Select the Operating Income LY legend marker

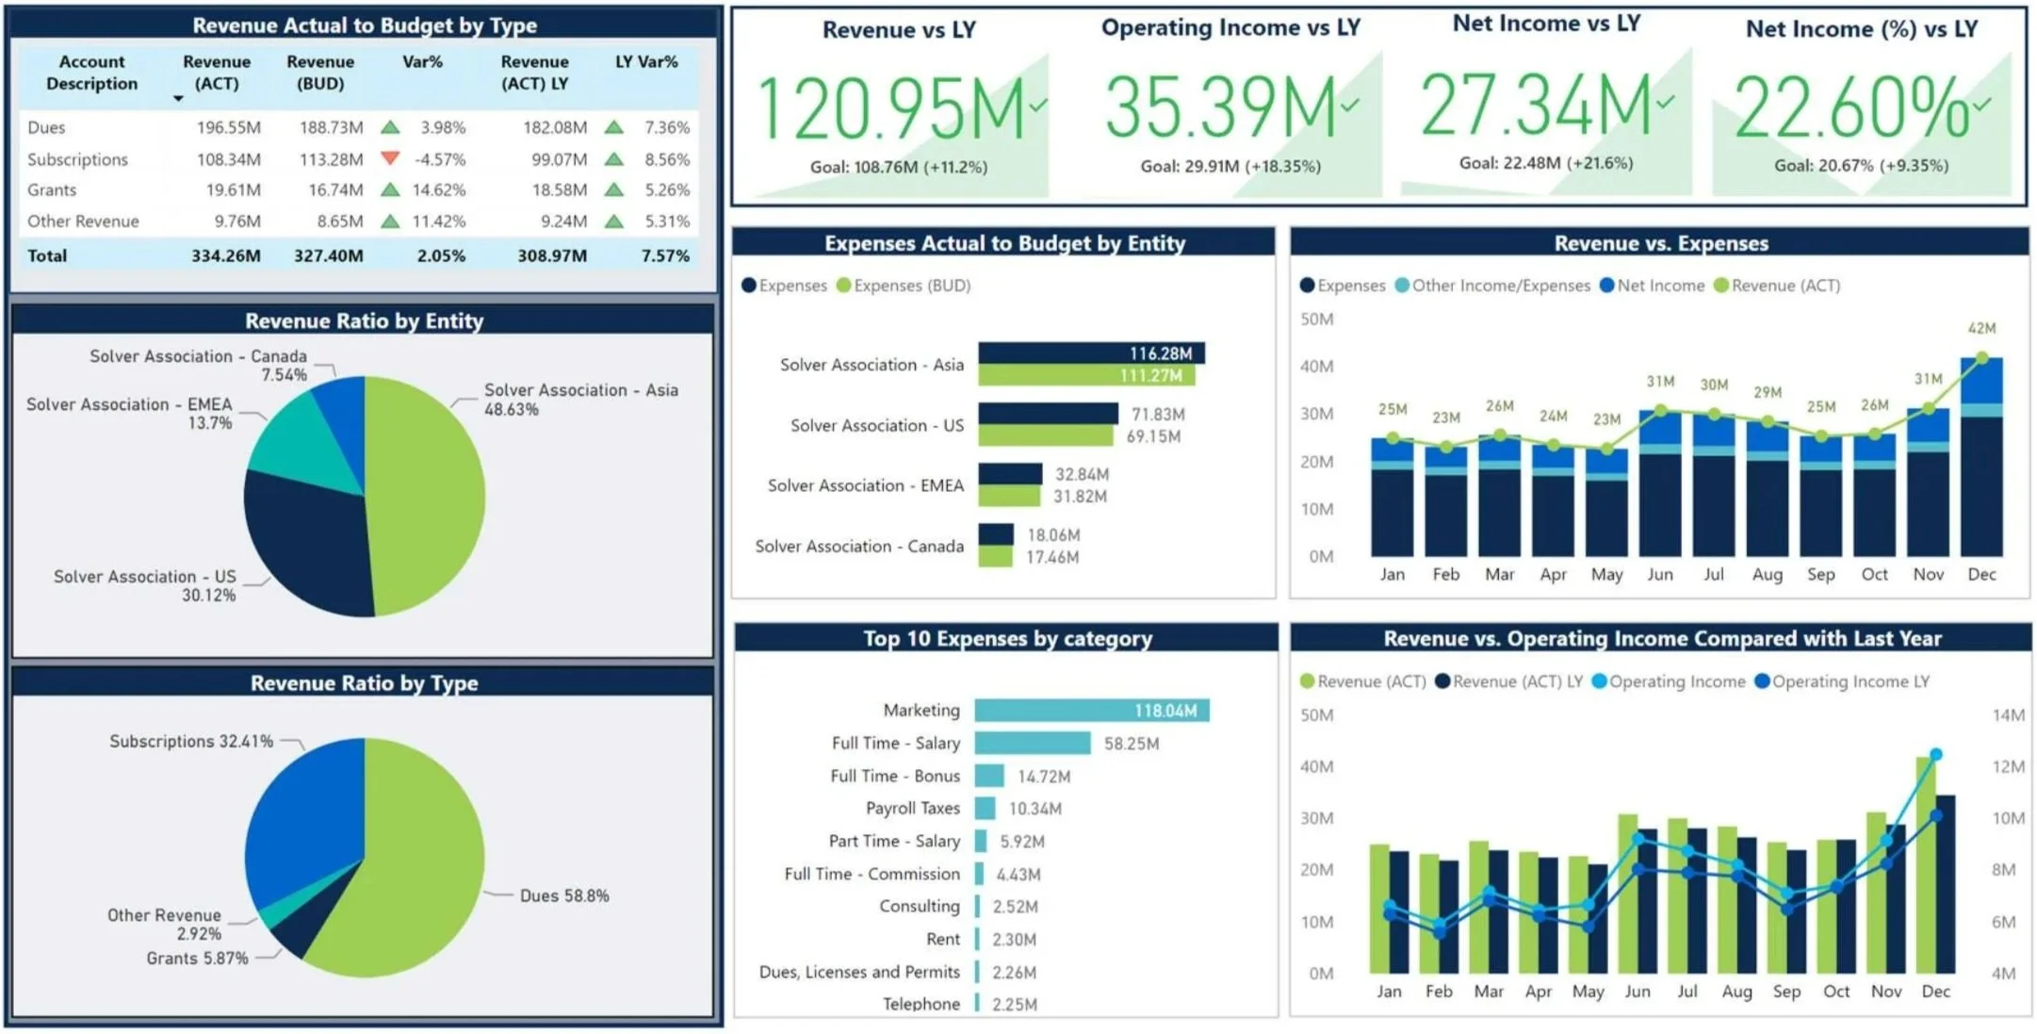tap(1762, 681)
